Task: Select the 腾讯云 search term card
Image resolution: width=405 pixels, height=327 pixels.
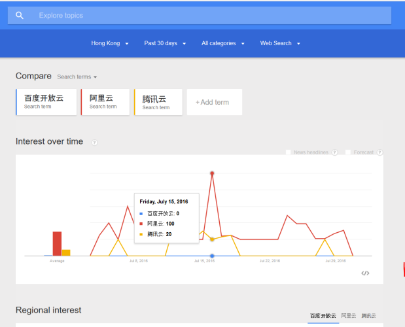Action: coord(158,102)
